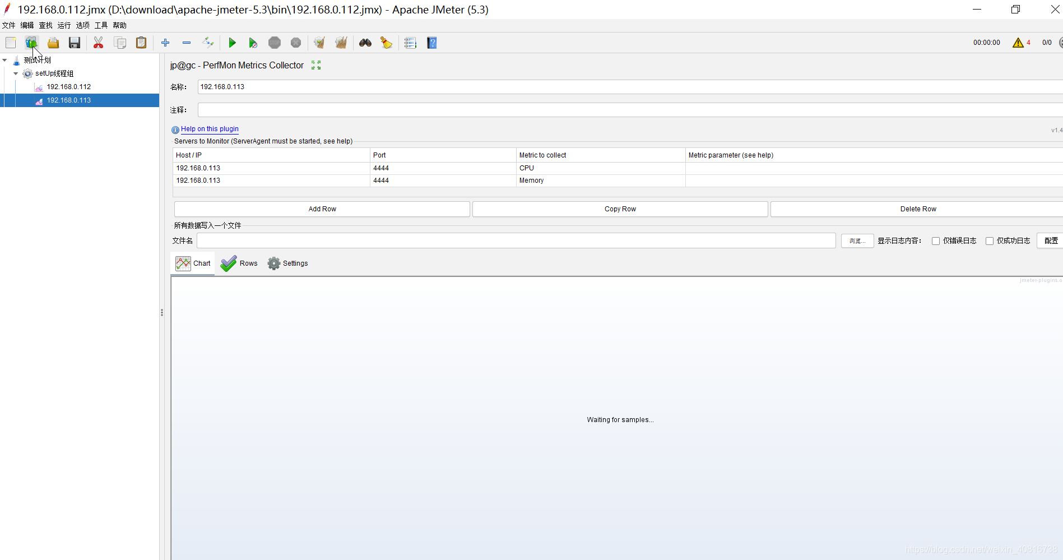Open the 查找 menu

pos(45,25)
